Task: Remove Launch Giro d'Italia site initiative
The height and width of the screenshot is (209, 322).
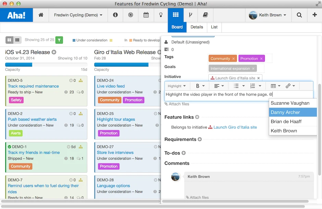Action: tap(259, 78)
